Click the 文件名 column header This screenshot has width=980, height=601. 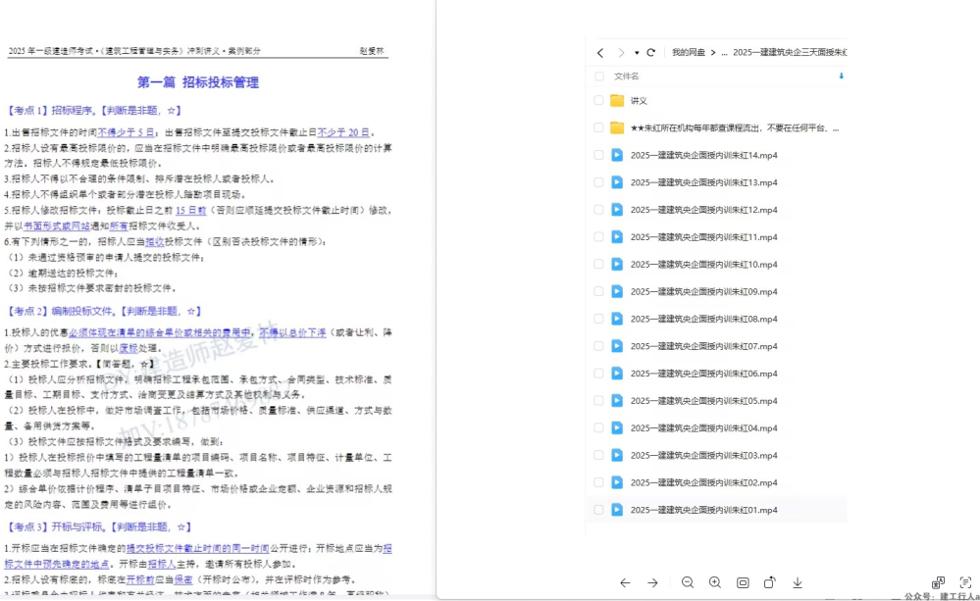(x=626, y=76)
